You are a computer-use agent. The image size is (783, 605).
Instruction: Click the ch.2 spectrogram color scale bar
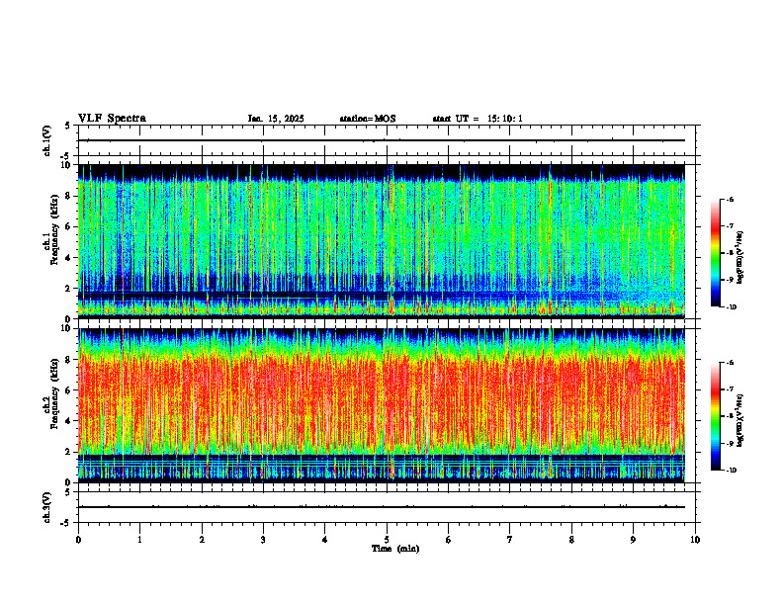click(715, 416)
